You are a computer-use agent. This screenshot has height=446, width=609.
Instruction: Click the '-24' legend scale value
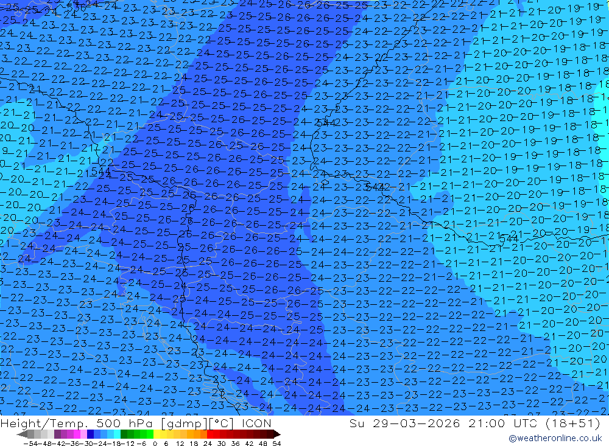100,444
